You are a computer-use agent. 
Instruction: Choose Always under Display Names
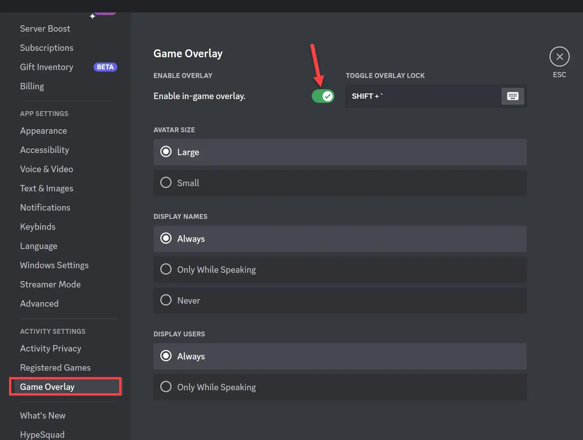[x=340, y=238]
